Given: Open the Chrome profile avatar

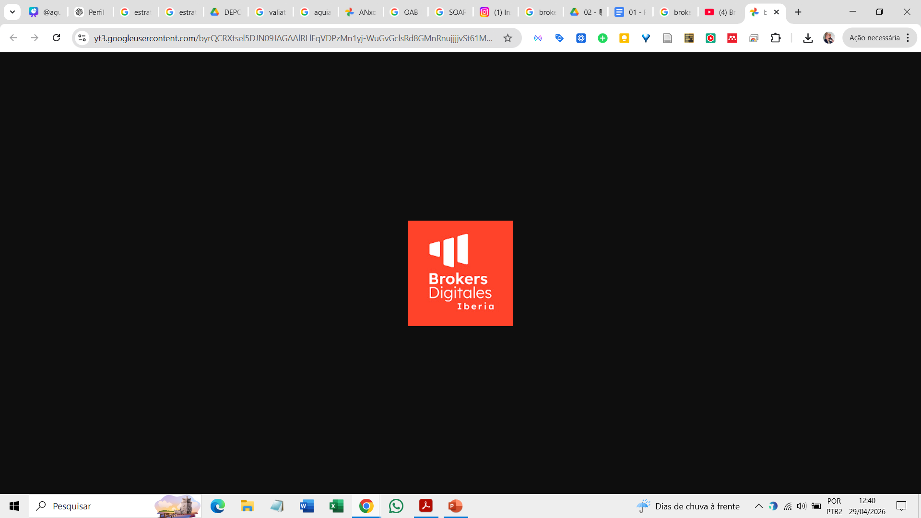Looking at the screenshot, I should (x=829, y=38).
